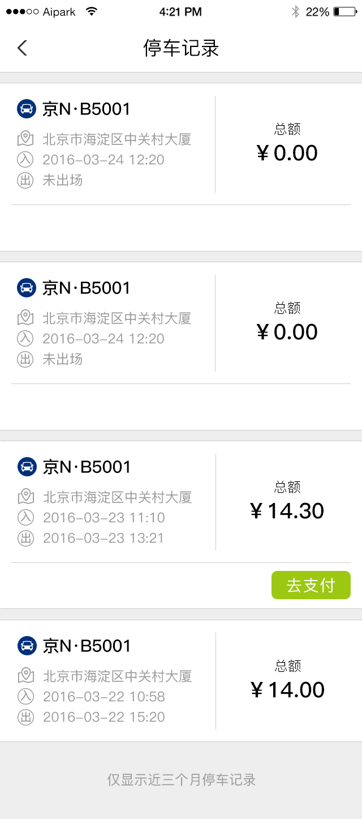This screenshot has height=819, width=362.
Task: Click the back chevron to return
Action: coord(21,48)
